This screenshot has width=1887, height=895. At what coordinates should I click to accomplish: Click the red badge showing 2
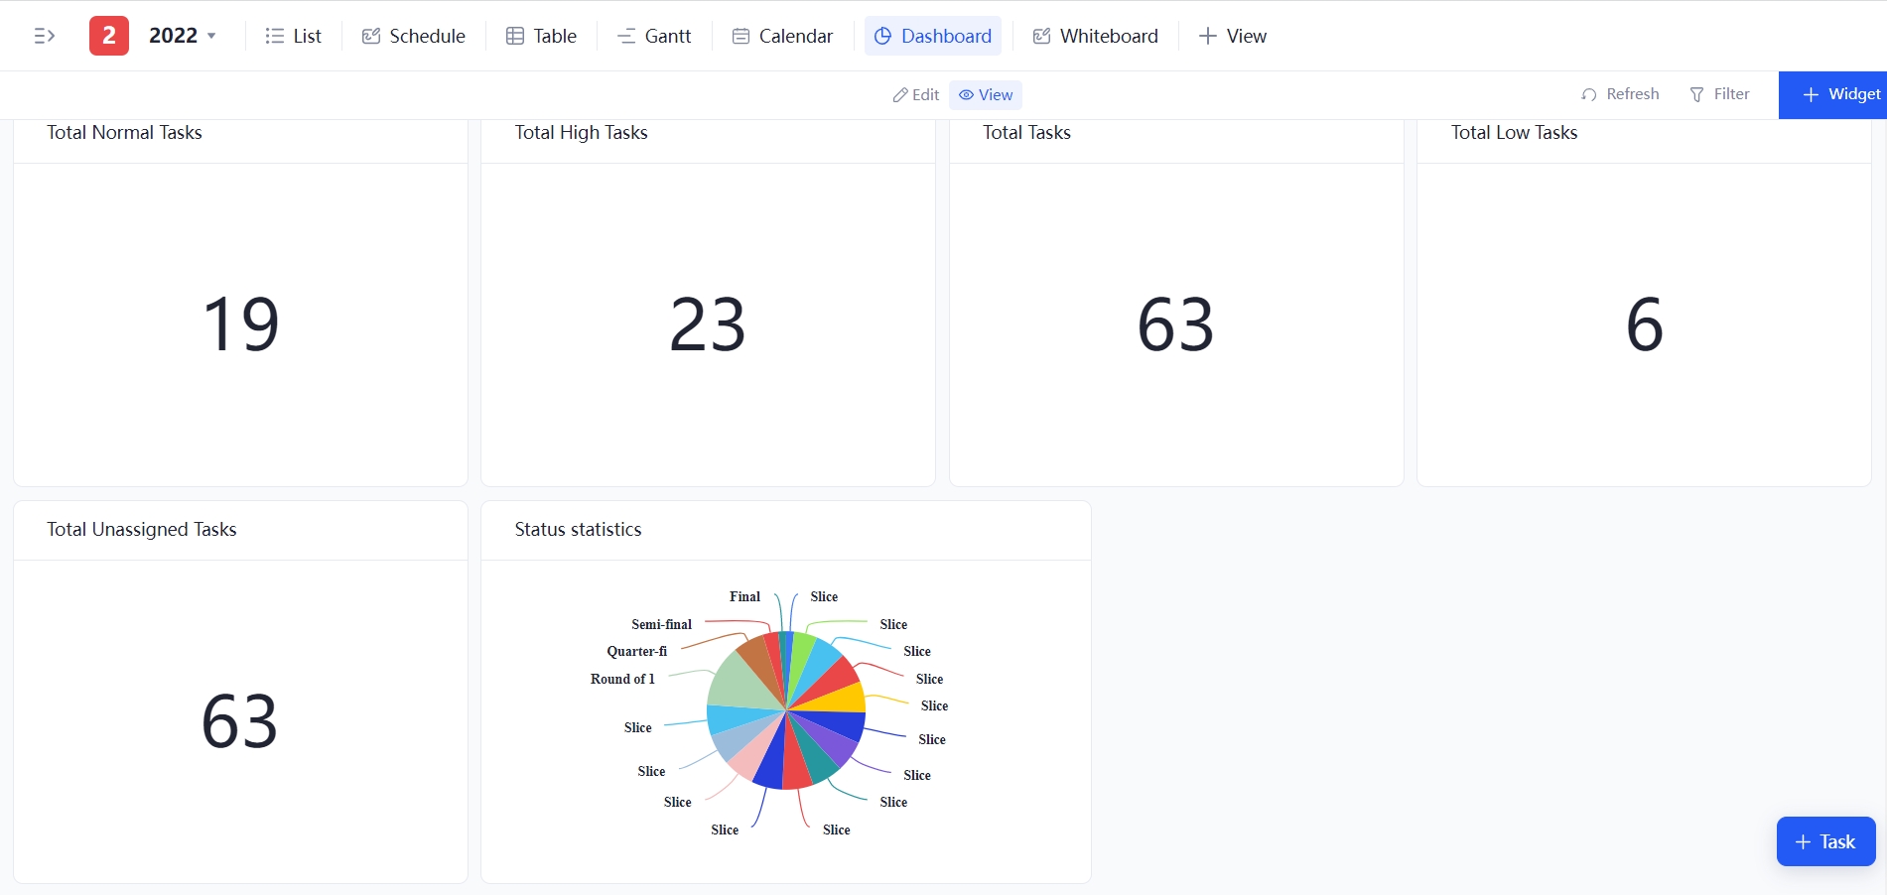(109, 35)
